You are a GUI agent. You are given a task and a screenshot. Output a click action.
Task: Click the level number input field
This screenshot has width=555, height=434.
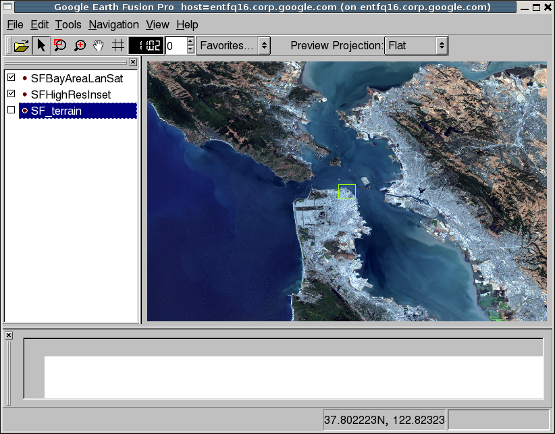pyautogui.click(x=174, y=46)
